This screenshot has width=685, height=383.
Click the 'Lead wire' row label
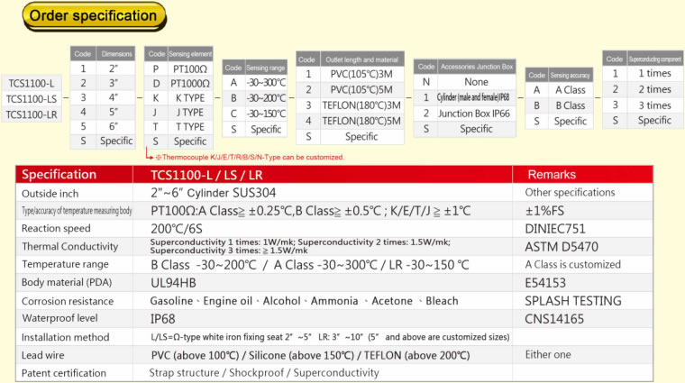pyautogui.click(x=43, y=355)
